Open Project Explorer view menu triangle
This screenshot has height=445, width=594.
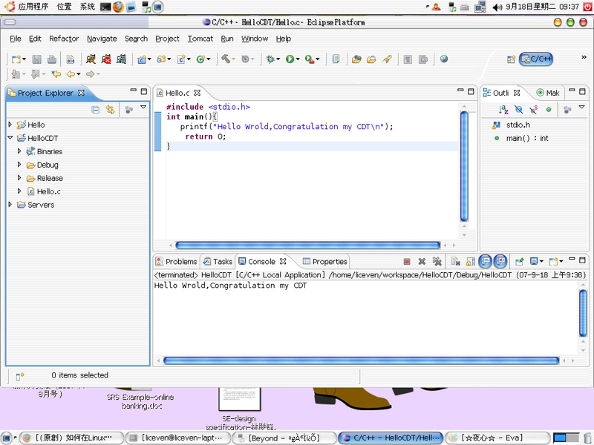pos(143,107)
